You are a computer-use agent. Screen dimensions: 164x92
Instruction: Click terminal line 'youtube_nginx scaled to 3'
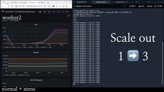tap(83, 14)
